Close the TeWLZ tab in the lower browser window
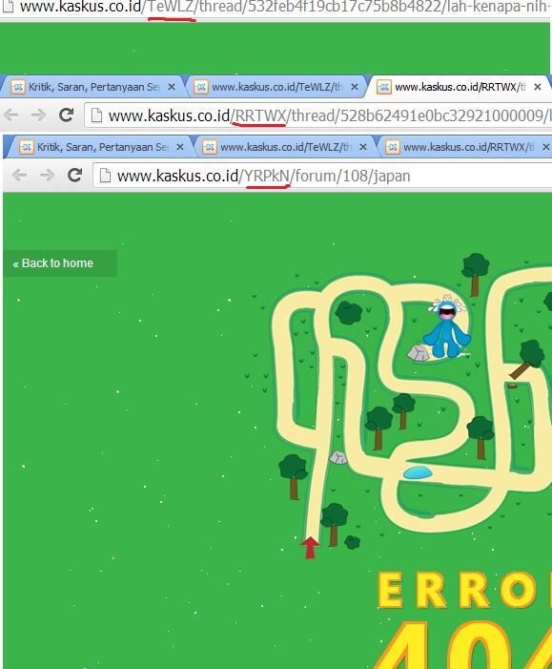The width and height of the screenshot is (552, 669). click(x=362, y=147)
